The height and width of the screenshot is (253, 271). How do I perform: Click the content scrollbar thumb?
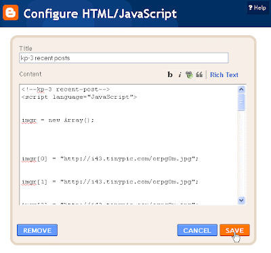[x=241, y=102]
